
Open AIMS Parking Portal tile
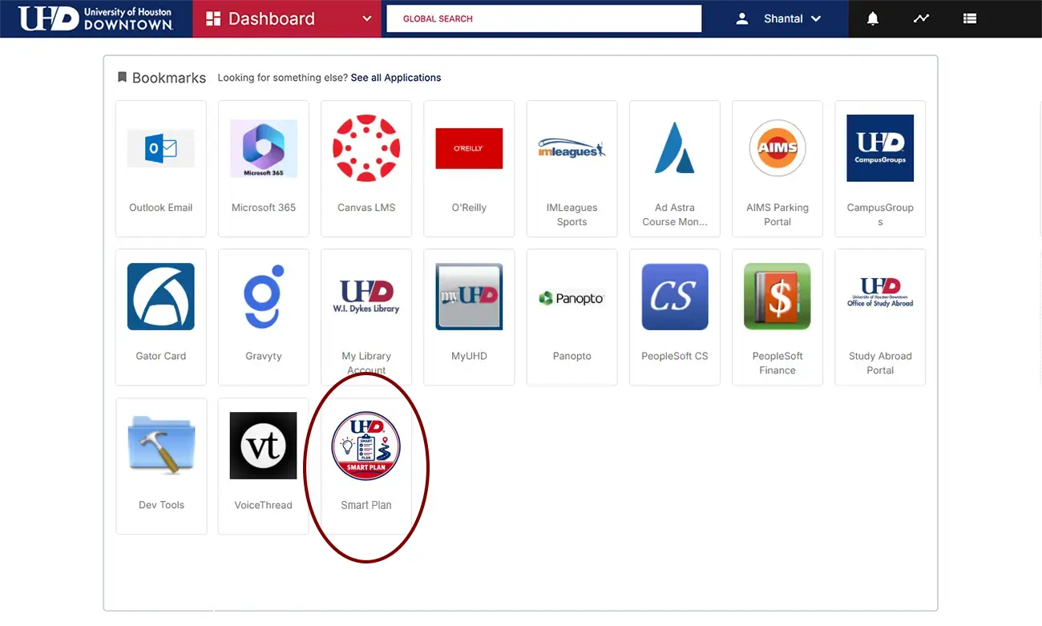[777, 168]
